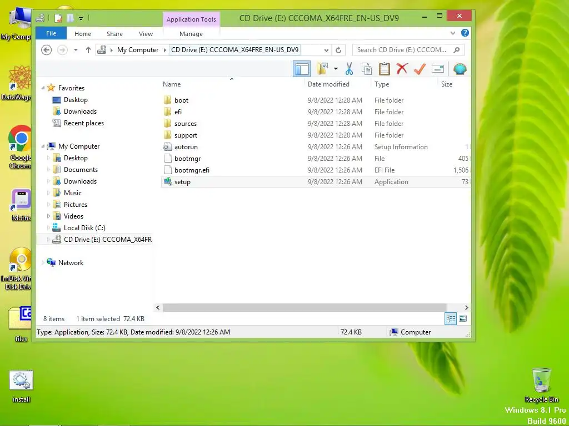Screen dimensions: 569x426
Task: Open the address bar history dropdown
Action: pos(326,50)
